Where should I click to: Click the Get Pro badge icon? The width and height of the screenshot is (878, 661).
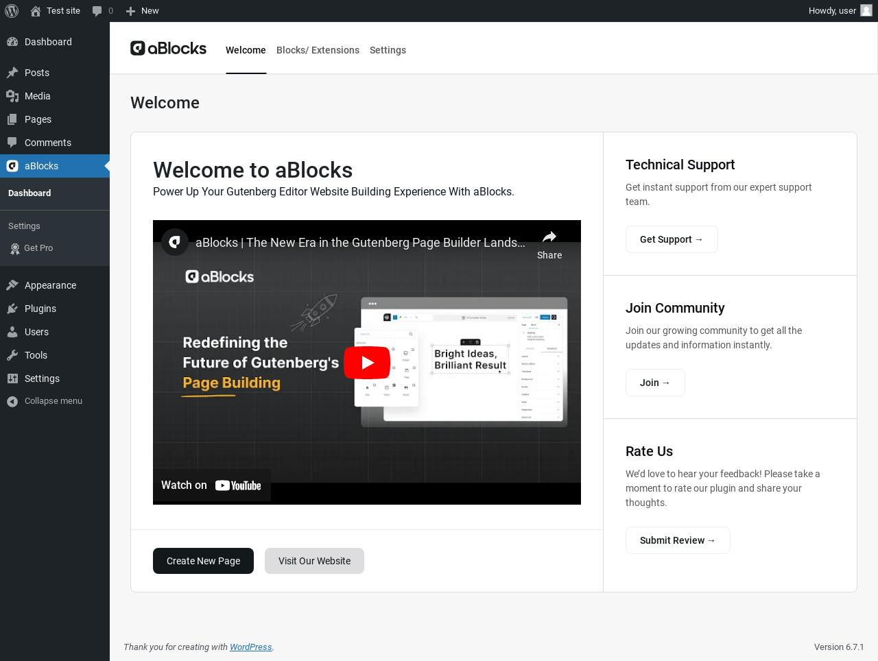tap(15, 248)
